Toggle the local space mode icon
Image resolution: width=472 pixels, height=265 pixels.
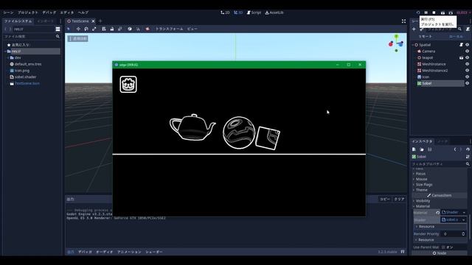click(x=130, y=29)
